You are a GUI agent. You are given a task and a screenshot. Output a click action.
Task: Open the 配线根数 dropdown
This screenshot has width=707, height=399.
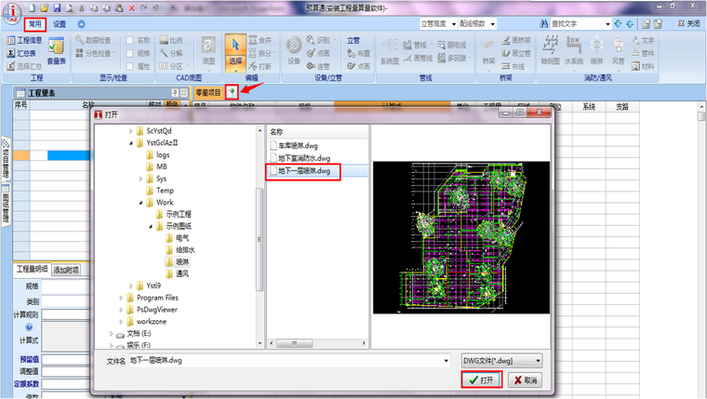493,24
